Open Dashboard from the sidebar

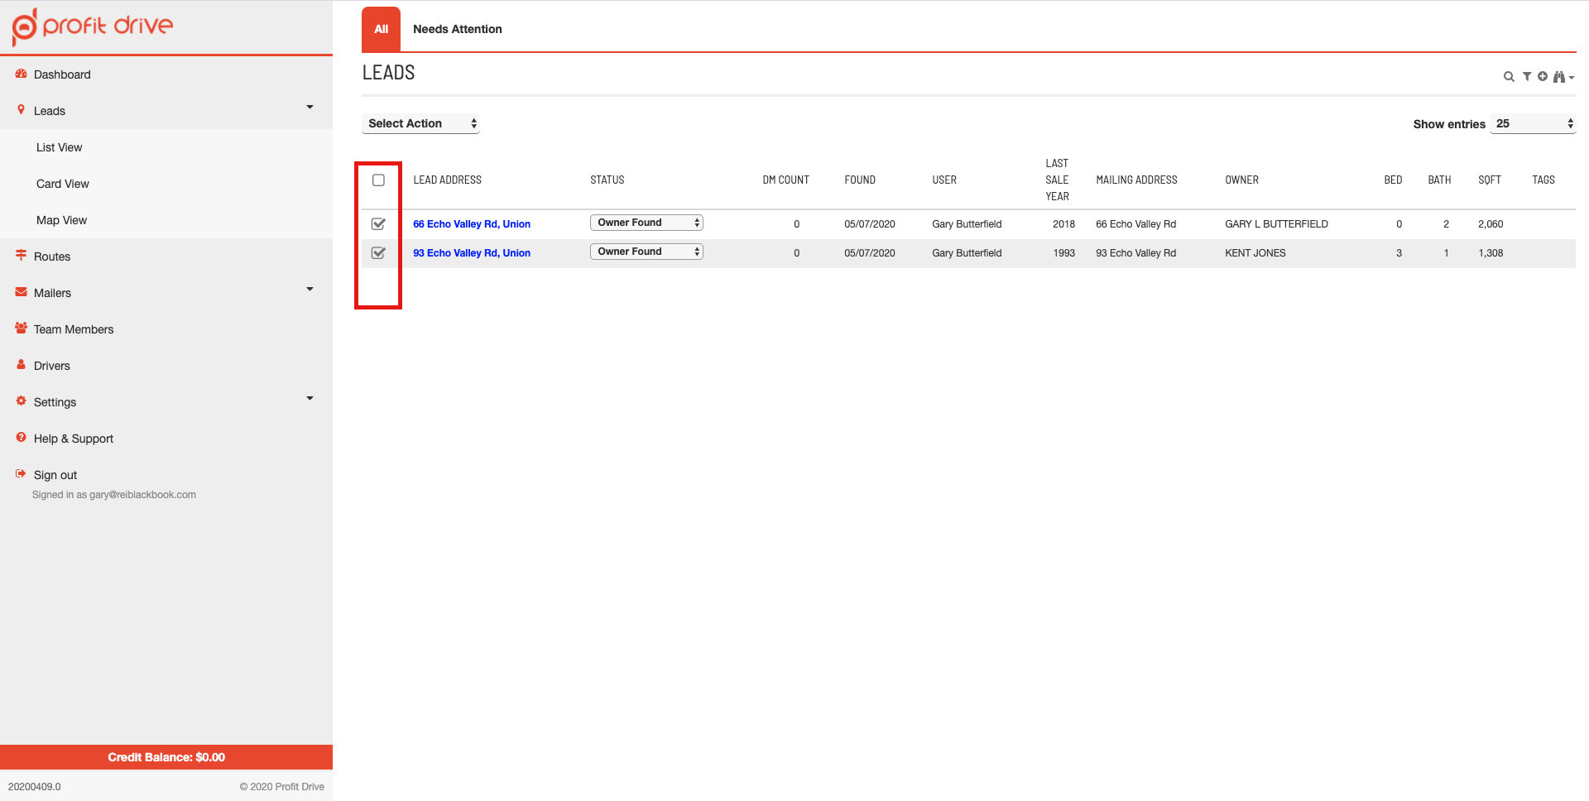(x=62, y=74)
